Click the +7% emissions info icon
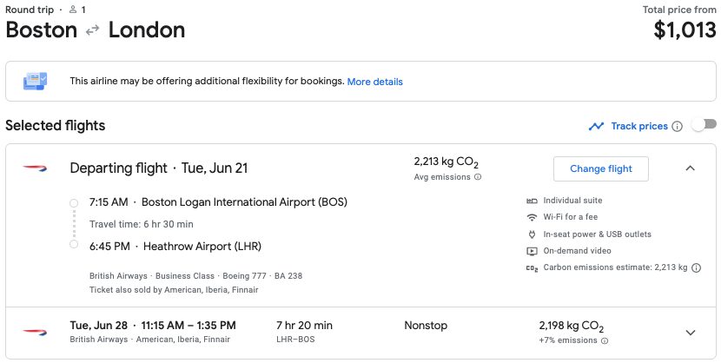Image resolution: width=721 pixels, height=363 pixels. tap(605, 341)
